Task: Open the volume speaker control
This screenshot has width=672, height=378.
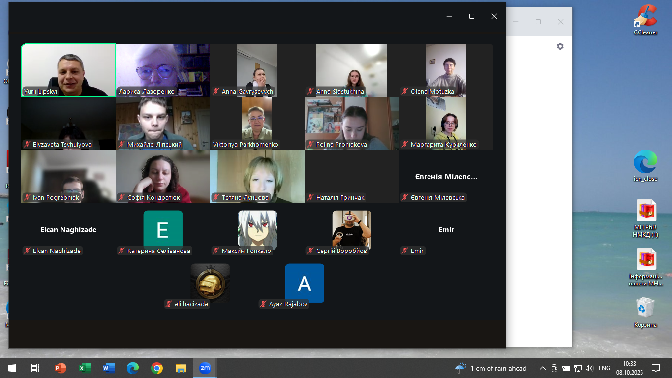Action: coord(589,368)
